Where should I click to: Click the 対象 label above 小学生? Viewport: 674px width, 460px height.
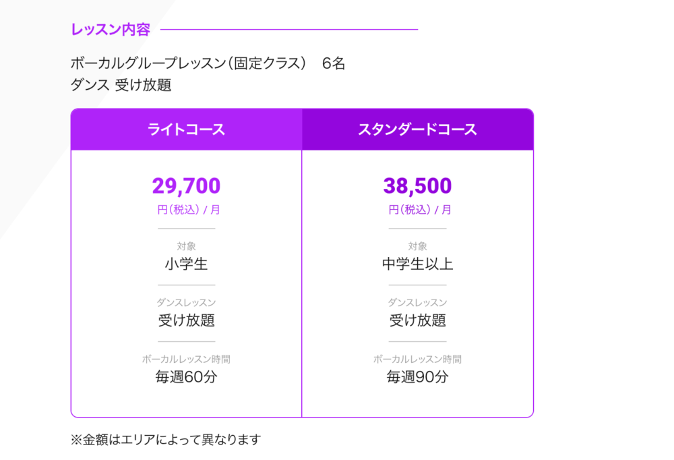tap(186, 246)
